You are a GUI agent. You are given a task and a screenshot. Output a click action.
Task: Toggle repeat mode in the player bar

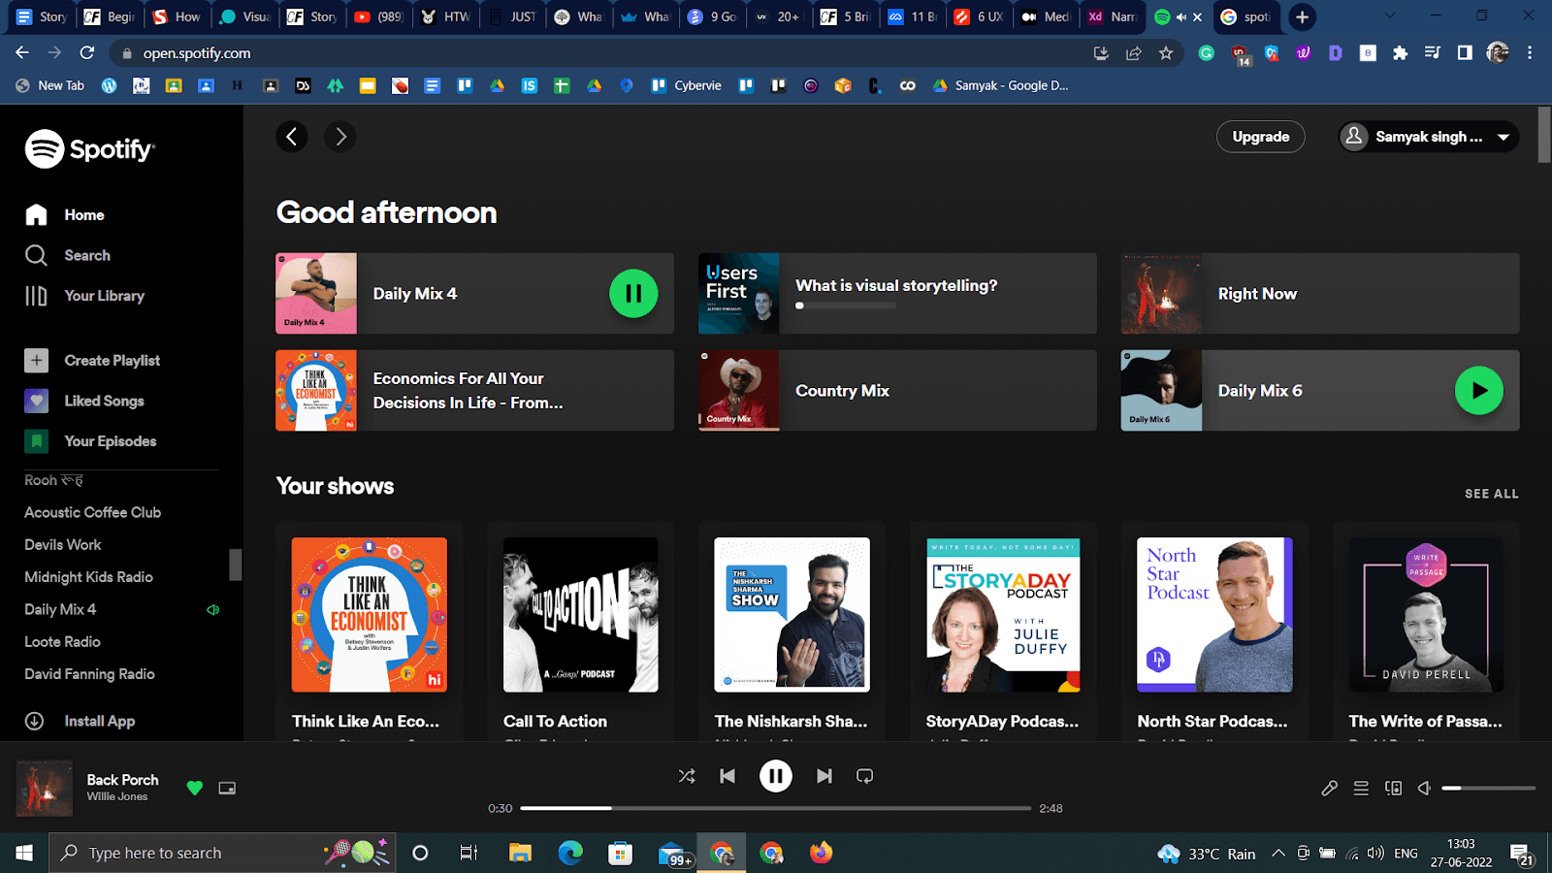point(863,775)
